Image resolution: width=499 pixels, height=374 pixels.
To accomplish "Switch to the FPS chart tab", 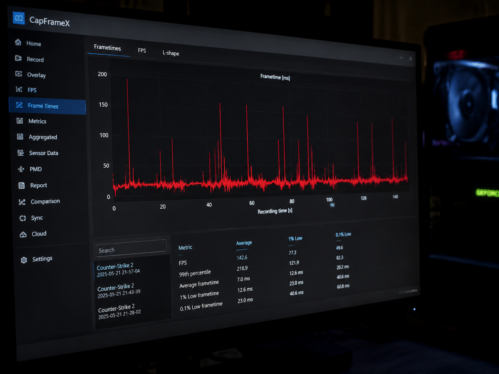I will click(142, 50).
